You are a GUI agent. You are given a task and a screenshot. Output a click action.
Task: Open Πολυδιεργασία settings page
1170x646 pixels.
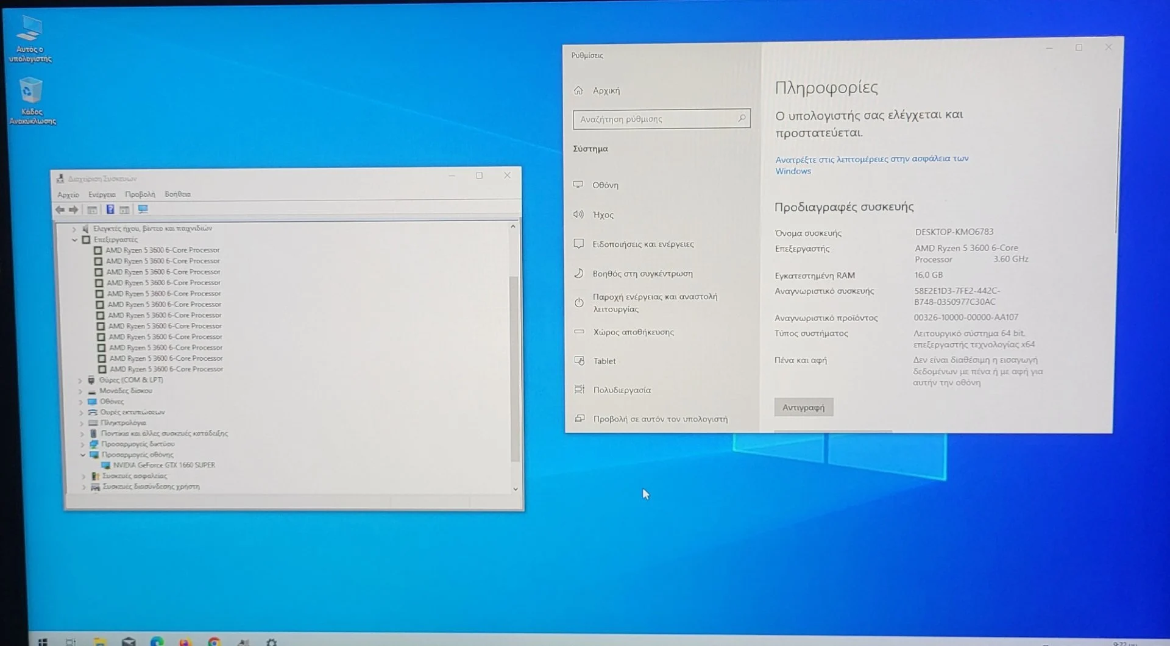(622, 390)
